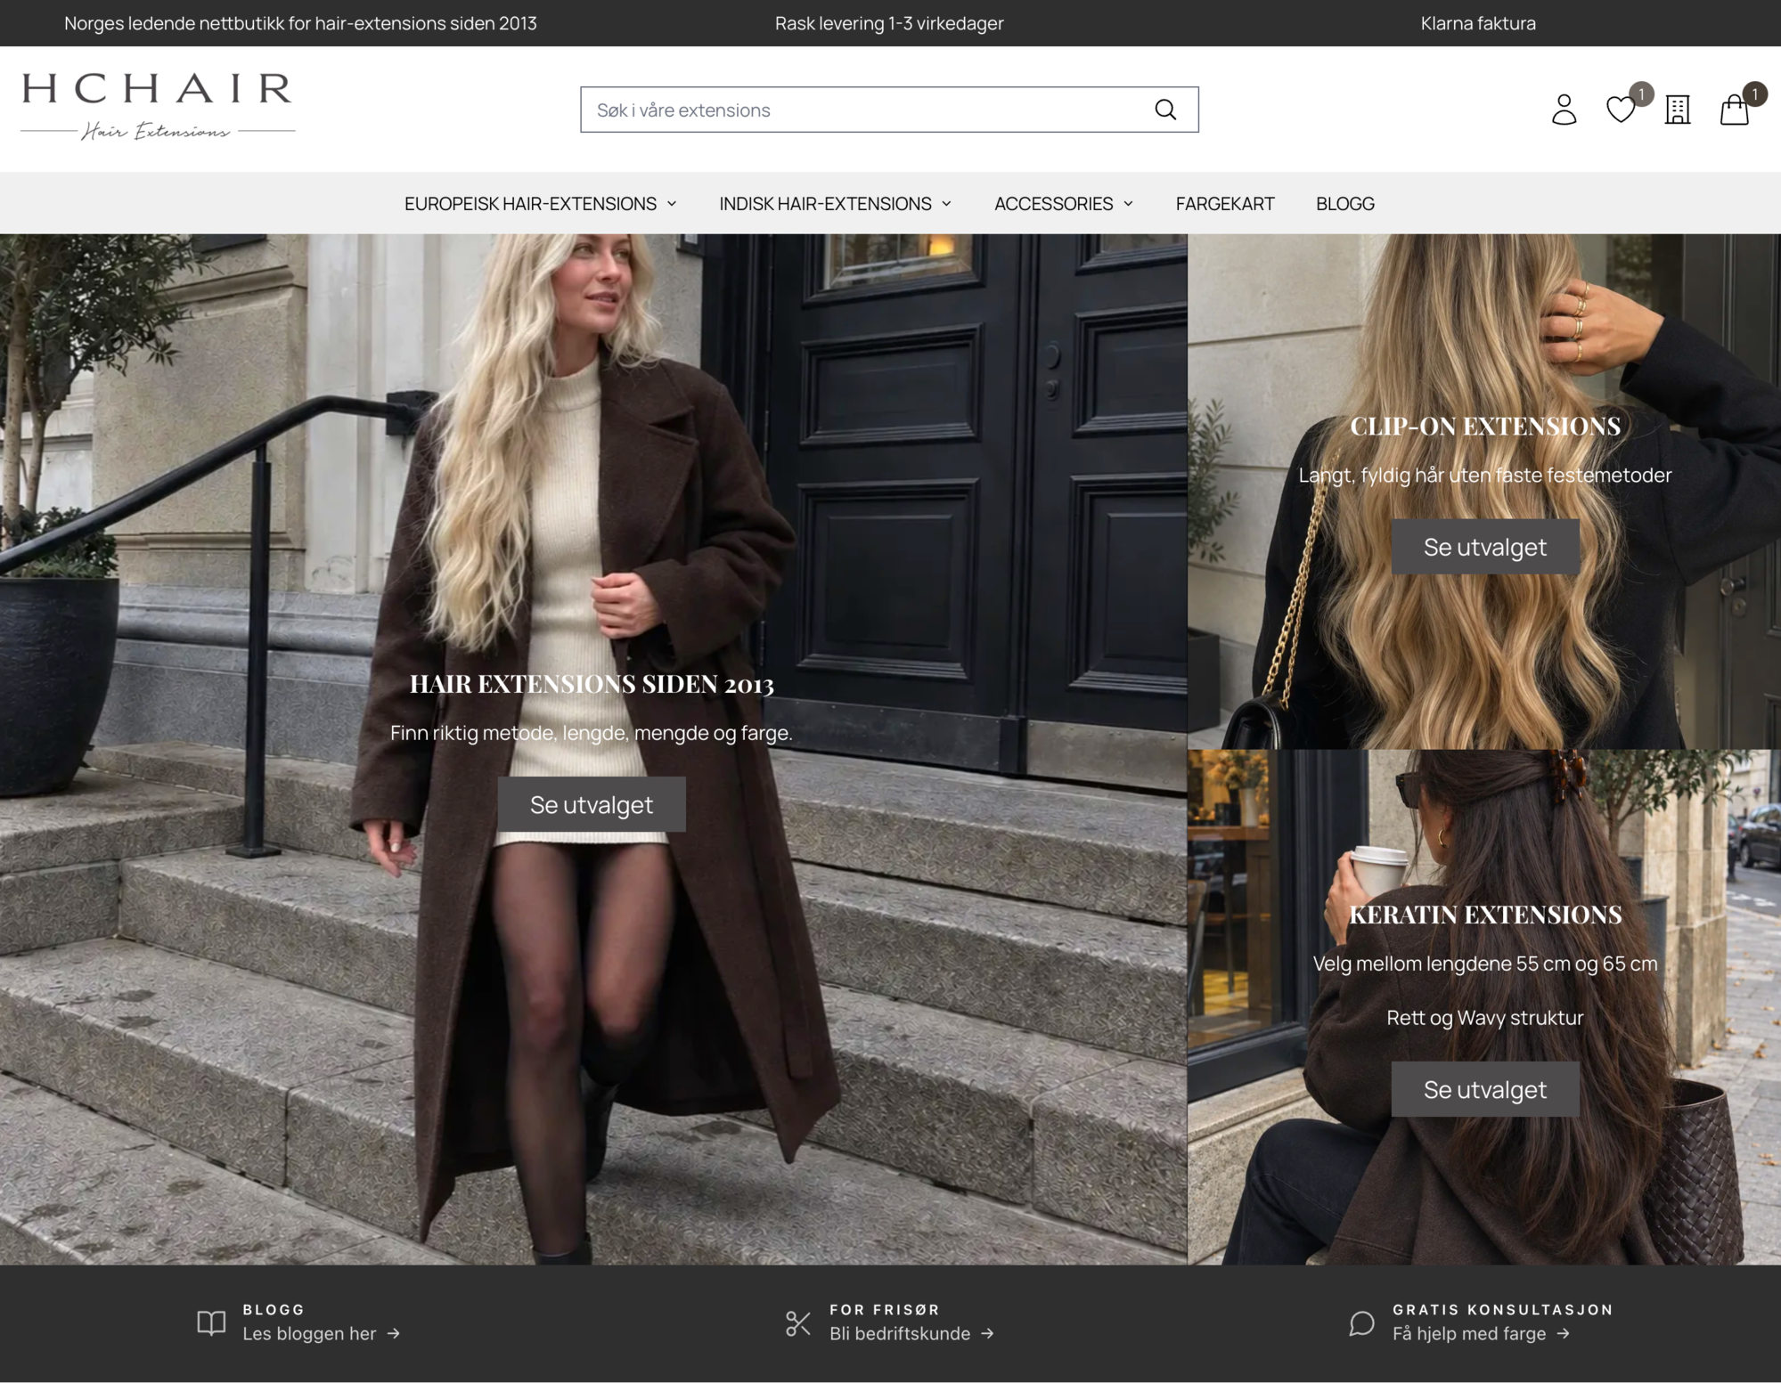Click the open book Blogg icon
The width and height of the screenshot is (1781, 1383).
[211, 1322]
